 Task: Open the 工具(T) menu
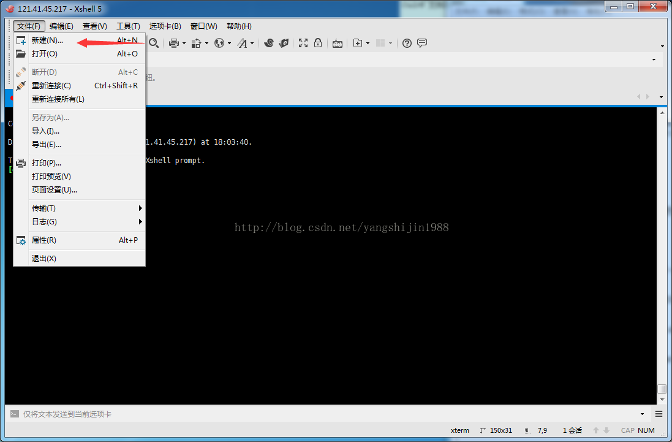click(128, 26)
